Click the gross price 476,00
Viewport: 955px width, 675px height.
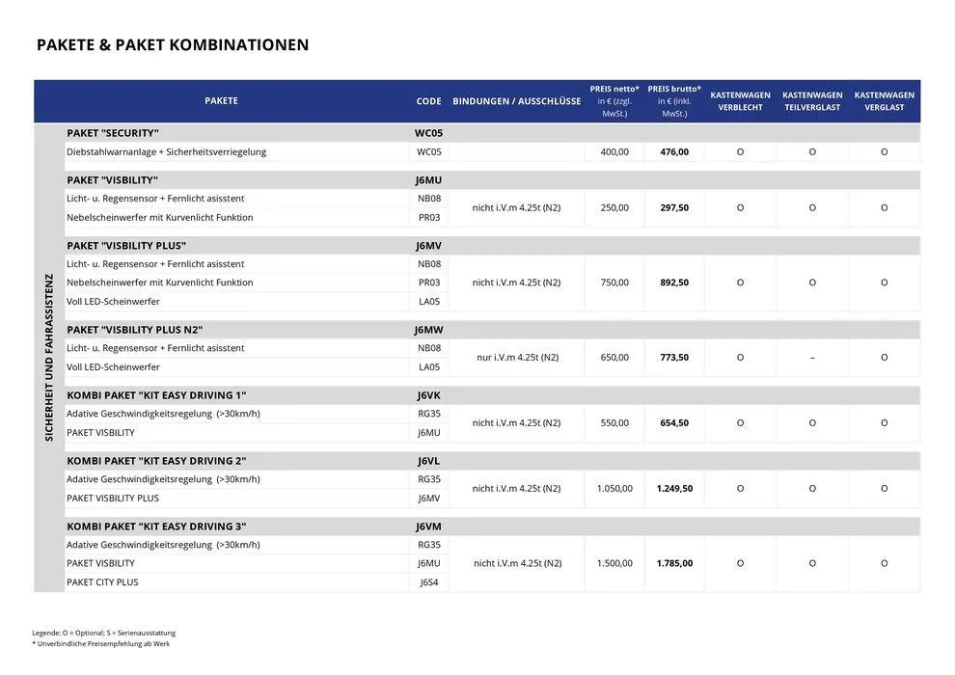click(x=674, y=152)
